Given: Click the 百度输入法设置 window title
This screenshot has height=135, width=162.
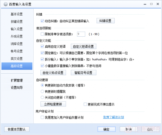Looking at the screenshot, I should [x=20, y=4].
